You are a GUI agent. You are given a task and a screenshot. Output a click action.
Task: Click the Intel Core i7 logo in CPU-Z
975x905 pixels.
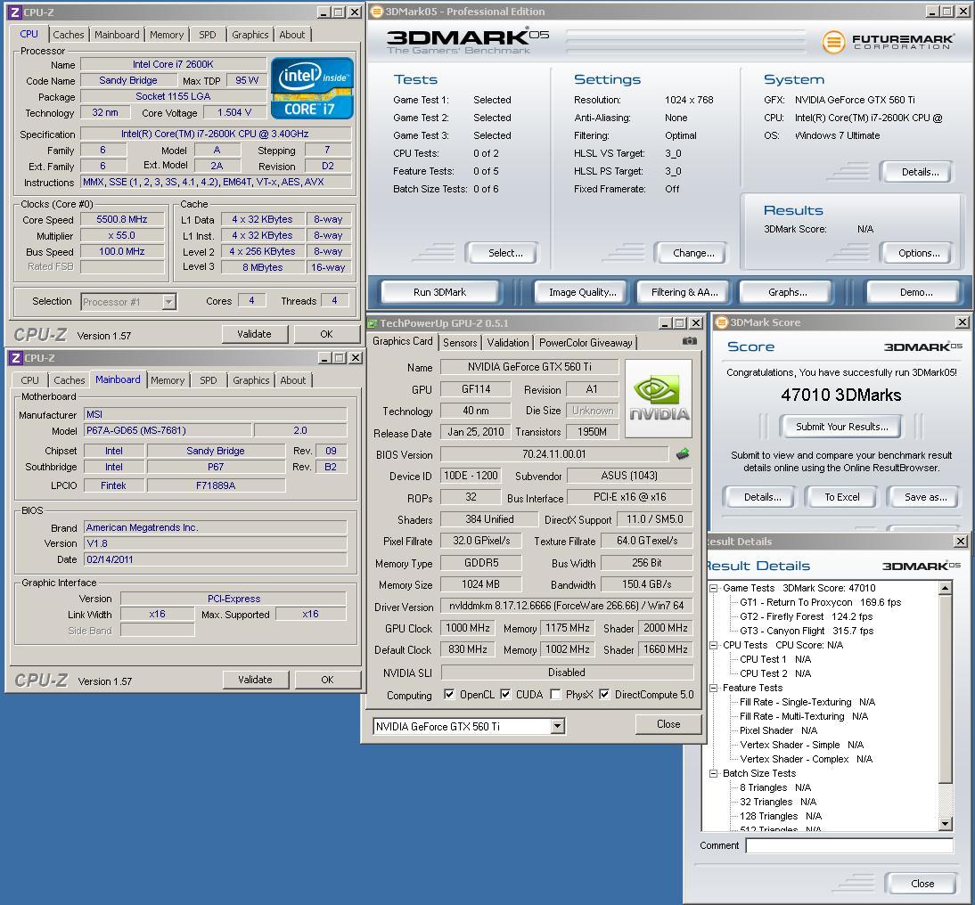312,88
